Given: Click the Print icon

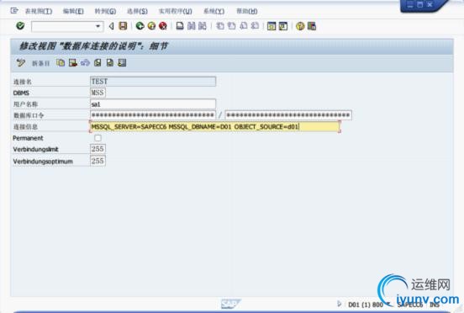Looking at the screenshot, I should 180,26.
